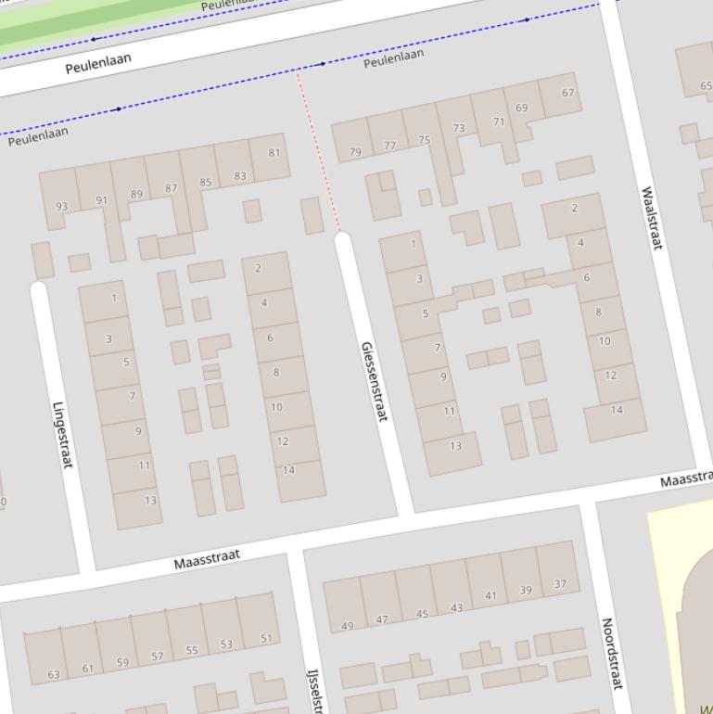713x714 pixels.
Task: Select the Waalstraat street name
Action: (x=652, y=218)
